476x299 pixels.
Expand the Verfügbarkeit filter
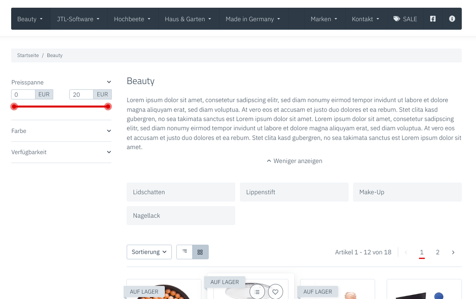click(x=61, y=152)
